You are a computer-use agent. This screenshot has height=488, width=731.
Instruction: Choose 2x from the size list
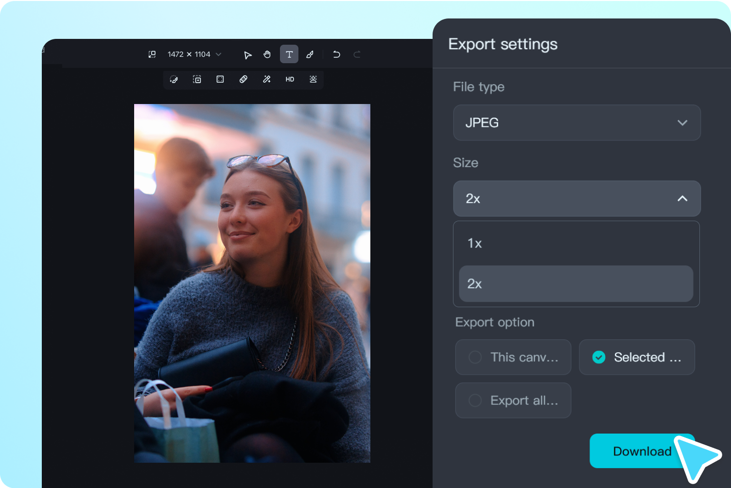[x=576, y=284]
